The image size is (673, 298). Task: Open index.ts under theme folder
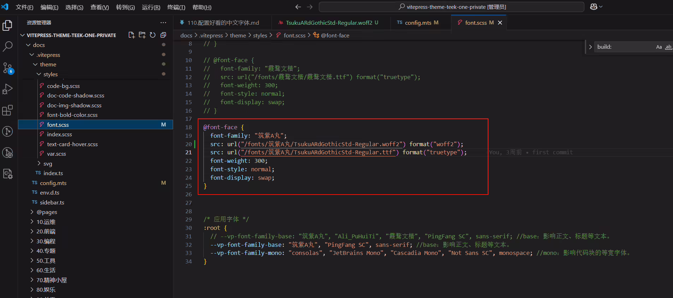pyautogui.click(x=53, y=173)
